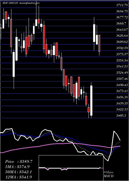Click the 12MA : 3541.9 readout
Image resolution: width=129 pixels, height=181 pixels.
pos(18,177)
